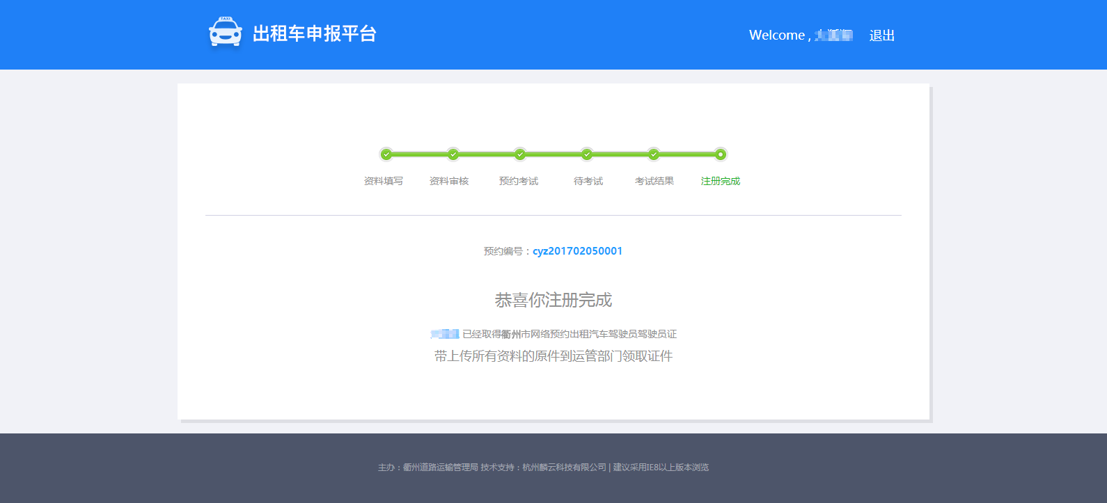Click 杭州麟云科技有限公司 in the footer
The width and height of the screenshot is (1107, 503).
coord(565,468)
